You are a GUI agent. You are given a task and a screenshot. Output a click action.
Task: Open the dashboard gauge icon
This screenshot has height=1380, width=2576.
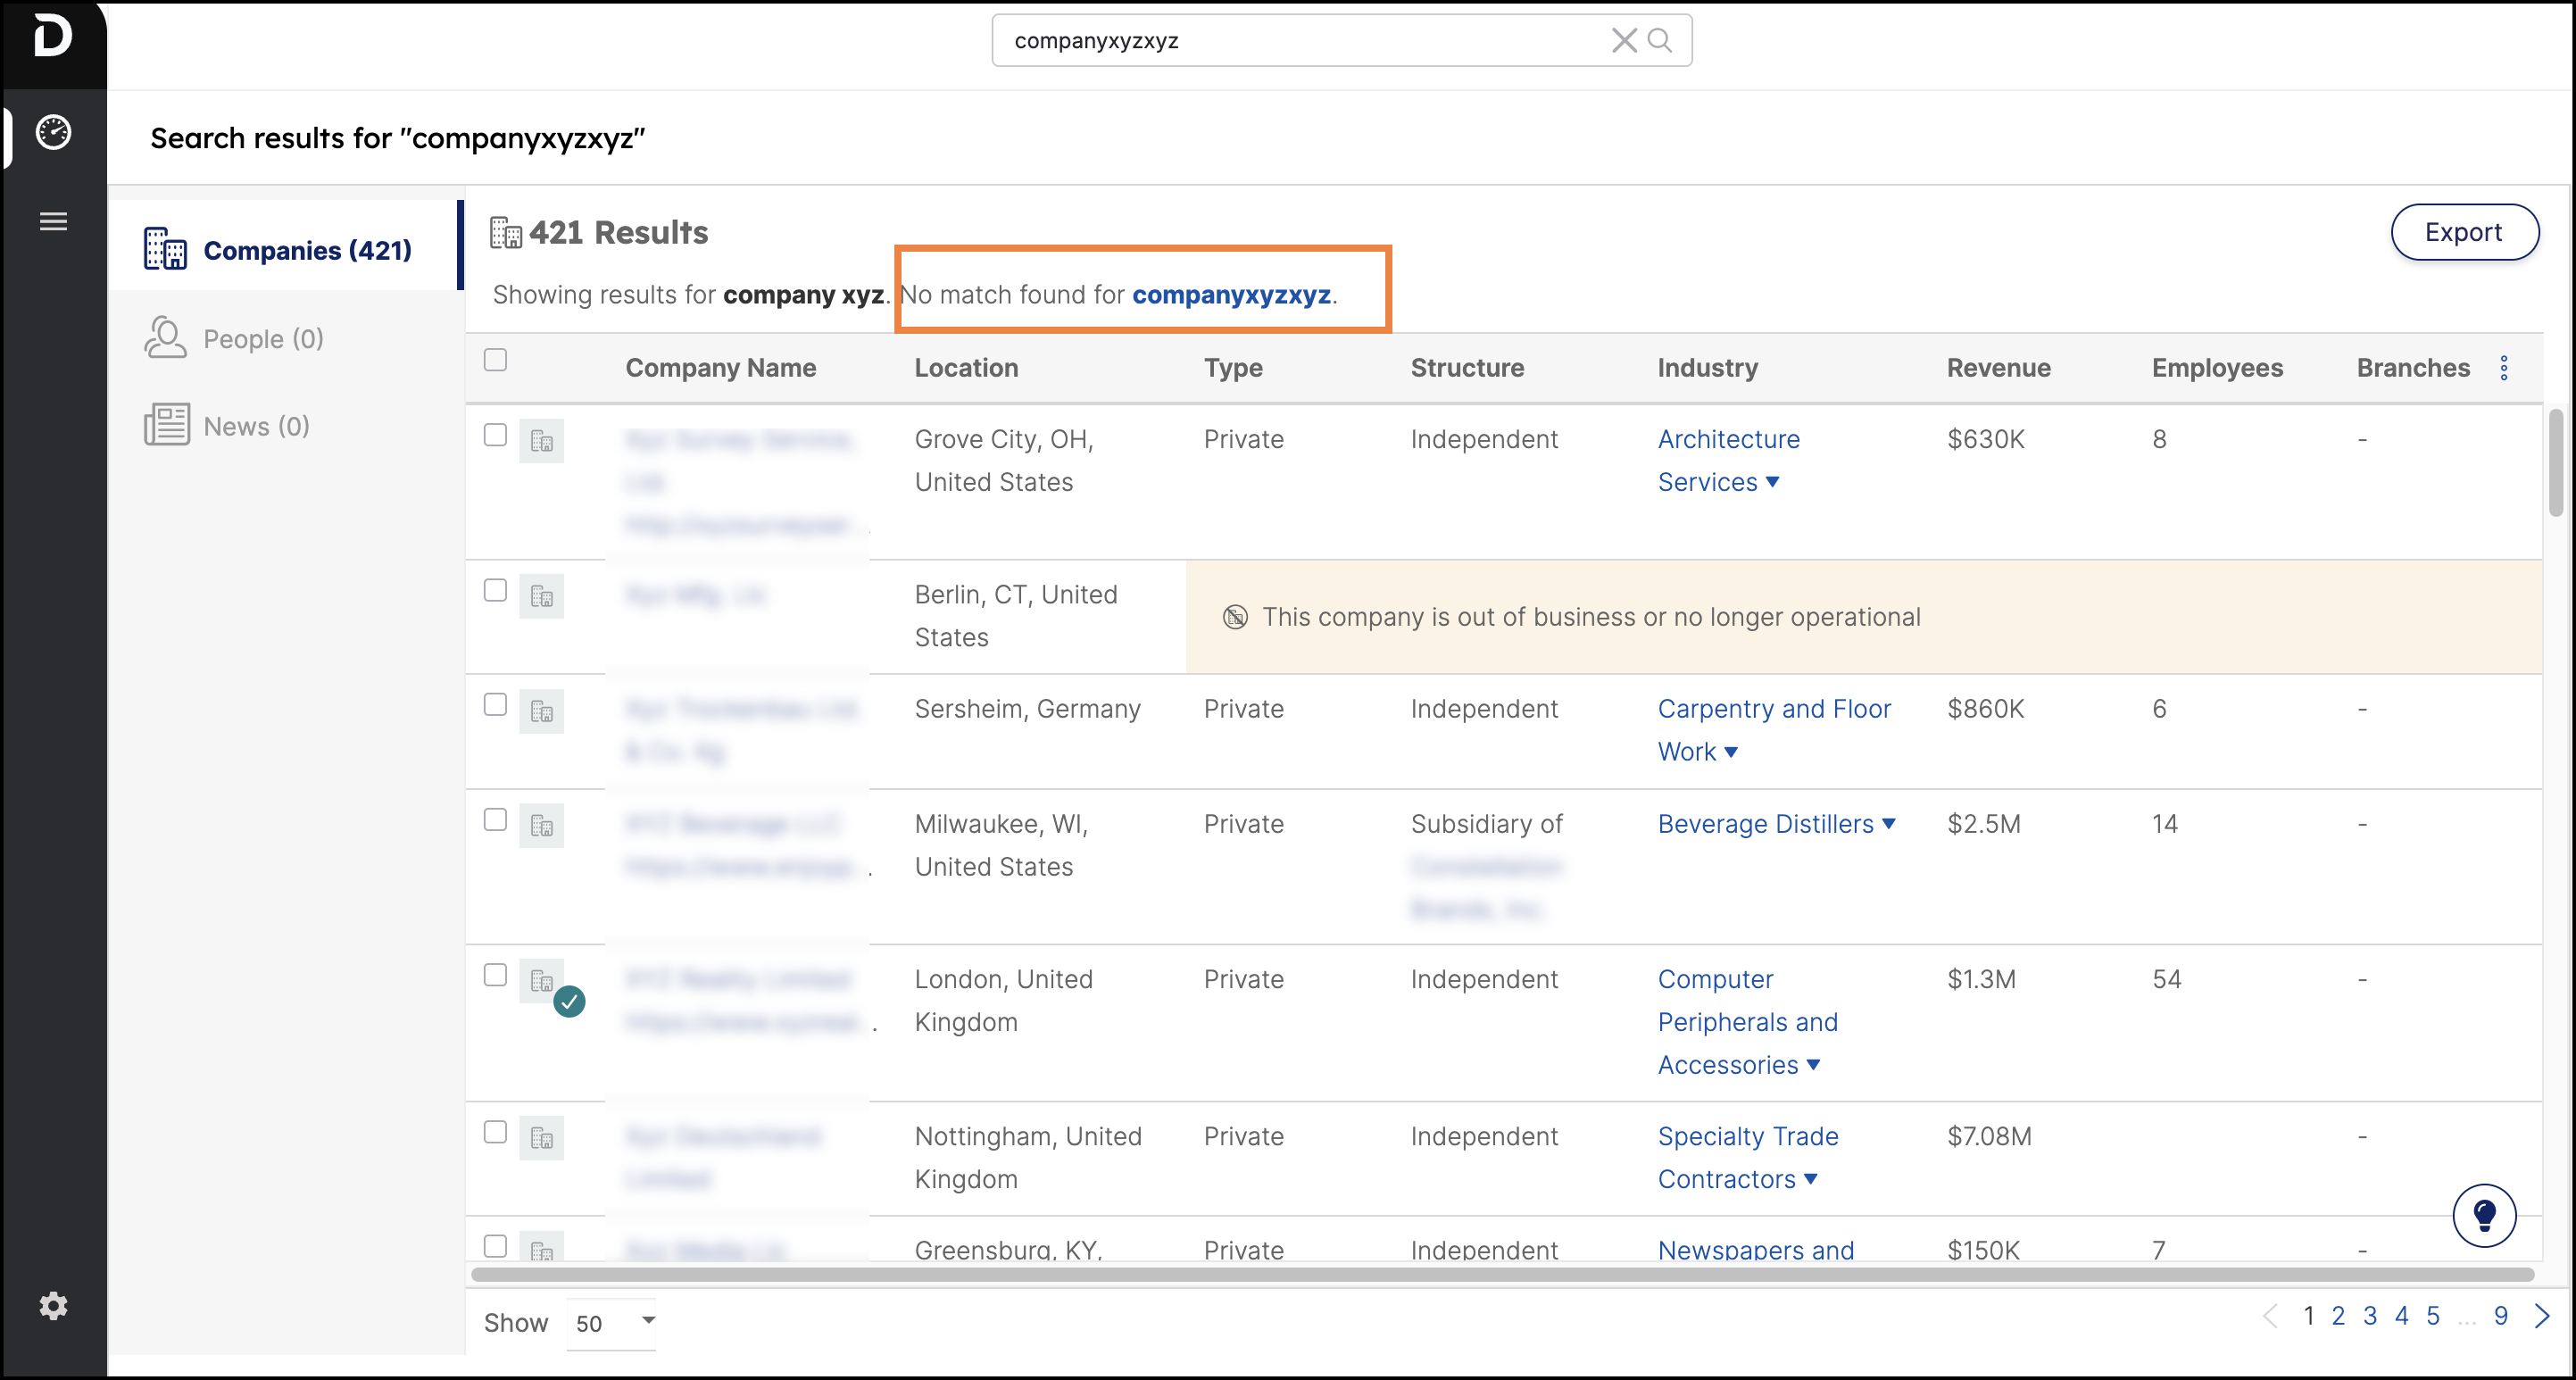click(x=53, y=132)
